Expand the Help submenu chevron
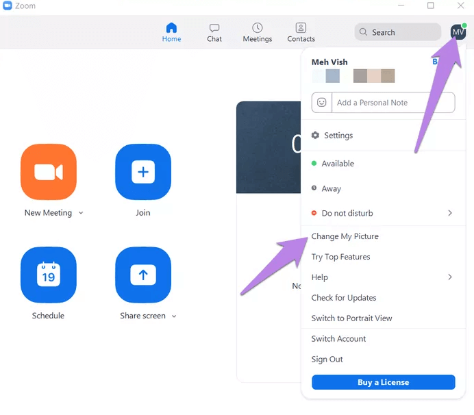 (x=450, y=277)
